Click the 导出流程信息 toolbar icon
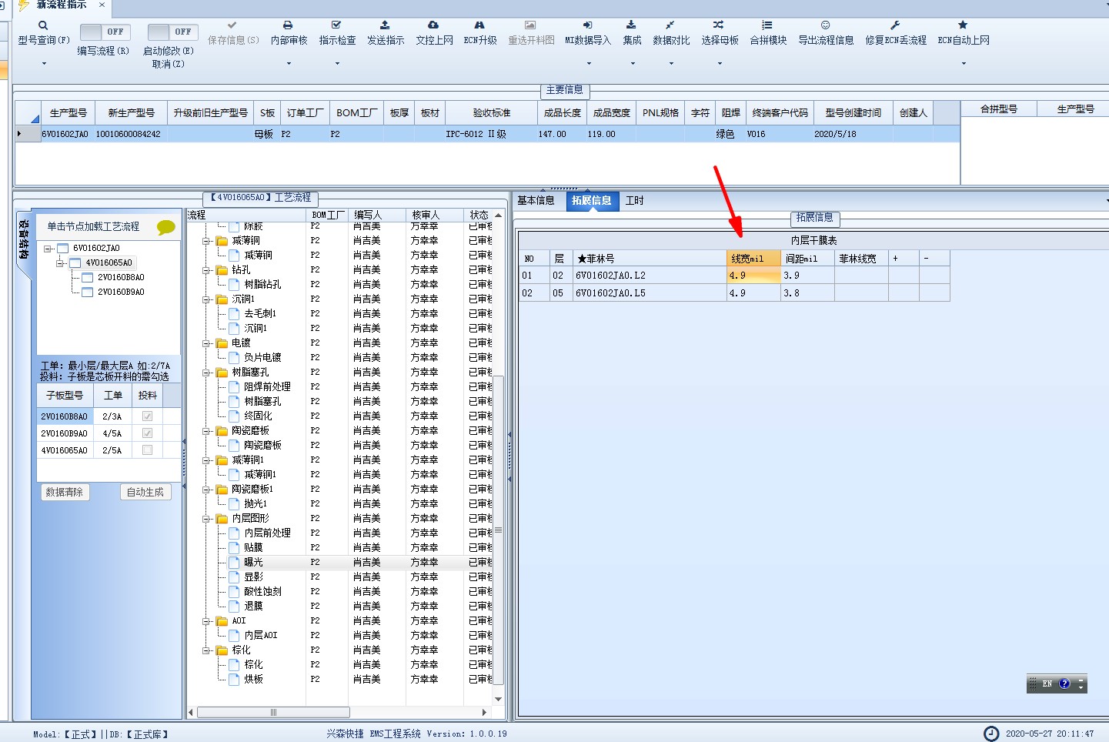This screenshot has height=742, width=1109. [826, 25]
